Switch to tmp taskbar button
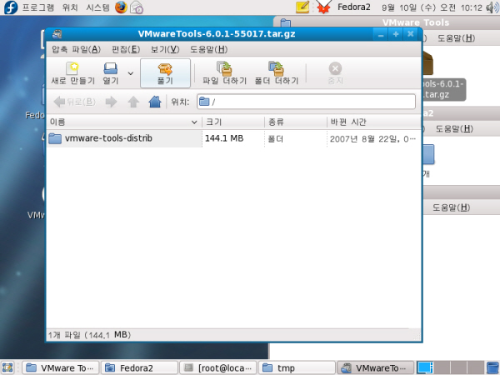 [297, 368]
